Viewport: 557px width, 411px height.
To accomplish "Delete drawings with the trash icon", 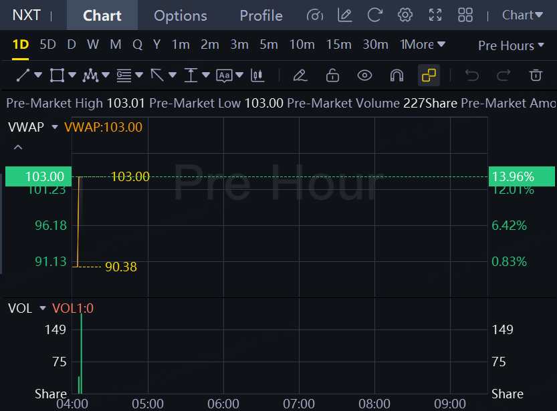I will 536,76.
